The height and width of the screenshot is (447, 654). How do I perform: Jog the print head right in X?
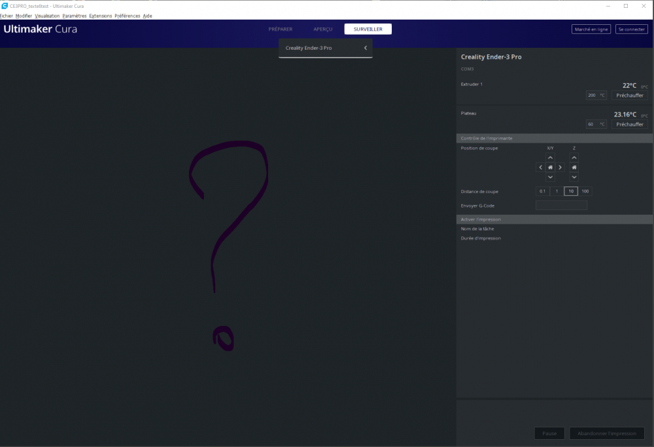coord(560,168)
